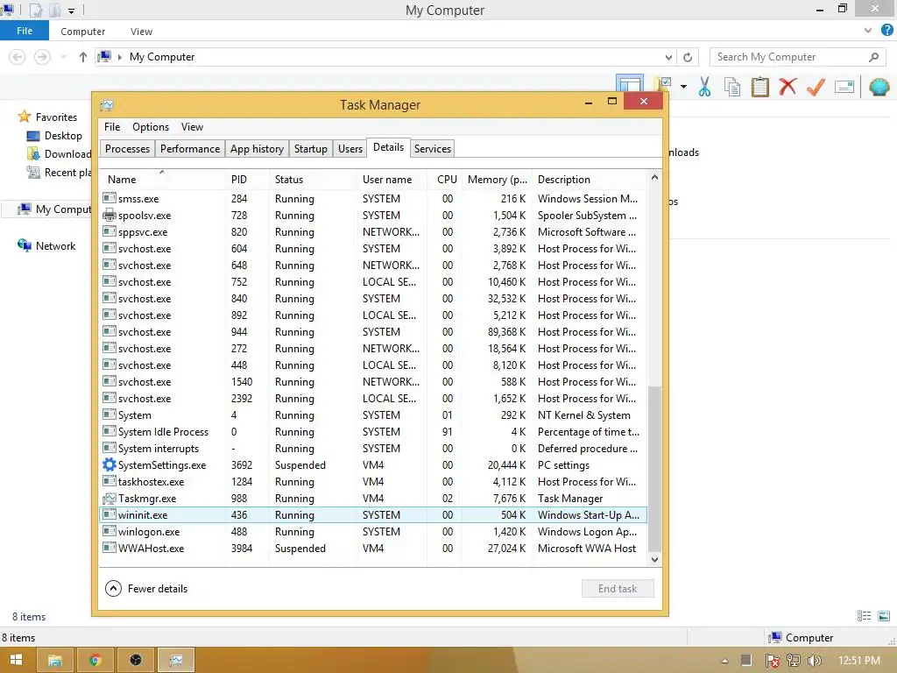
Task: Click the Paste clipboard icon in Explorer toolbar
Action: coord(759,87)
